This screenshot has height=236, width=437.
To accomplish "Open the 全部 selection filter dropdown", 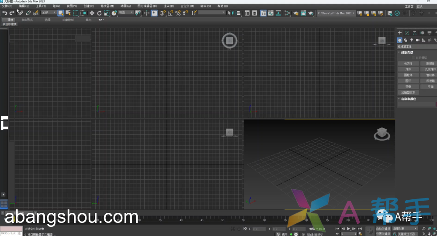I will click(x=49, y=13).
